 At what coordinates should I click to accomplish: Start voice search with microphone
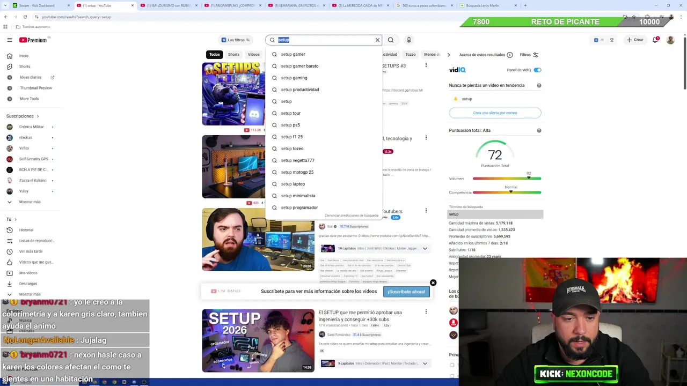pos(408,40)
